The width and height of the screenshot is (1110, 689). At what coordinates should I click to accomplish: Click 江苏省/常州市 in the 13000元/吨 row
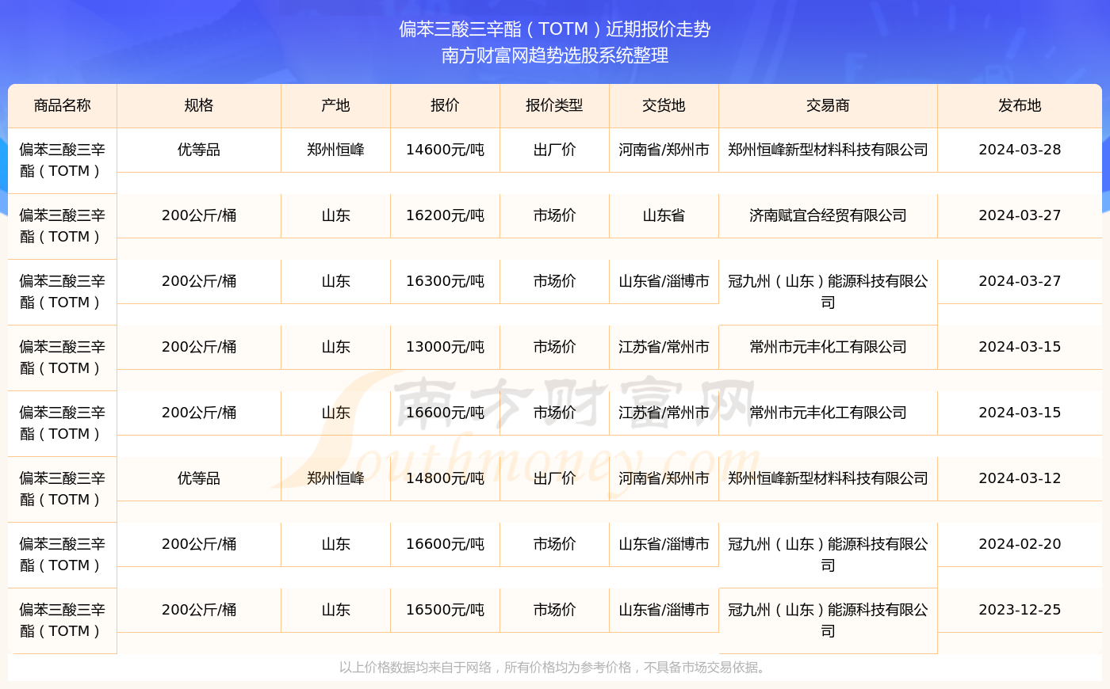664,347
